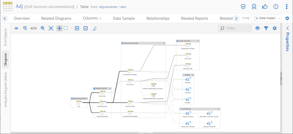Switch to the Data Sample tab
The height and width of the screenshot is (134, 293).
pos(124,18)
